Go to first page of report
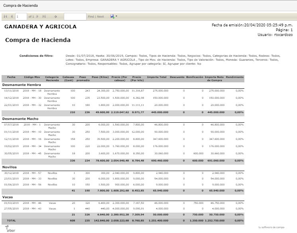 (x=6, y=16)
